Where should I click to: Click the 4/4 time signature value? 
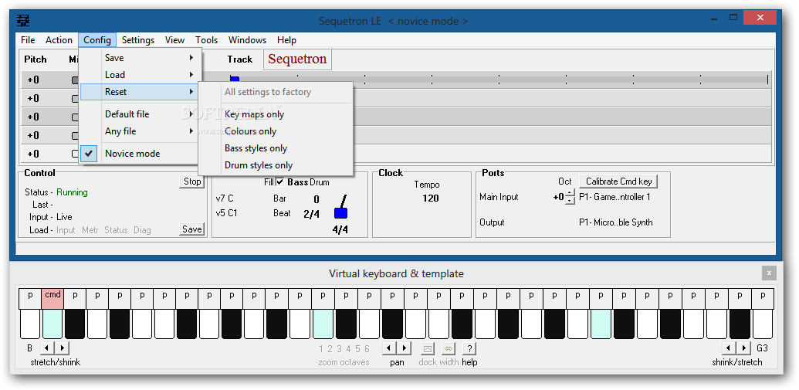[x=340, y=230]
